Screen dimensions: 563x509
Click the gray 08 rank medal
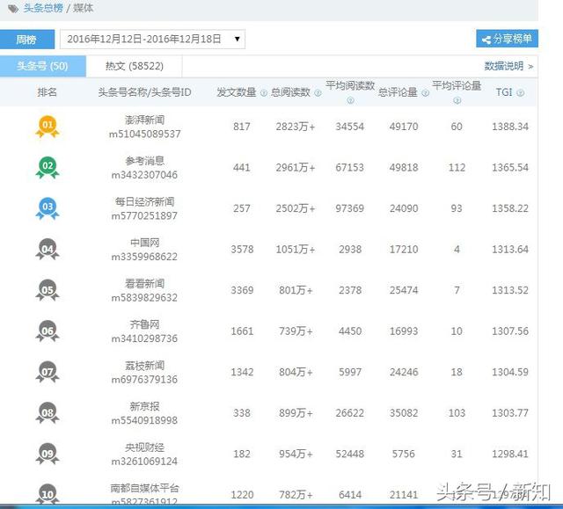click(x=48, y=412)
